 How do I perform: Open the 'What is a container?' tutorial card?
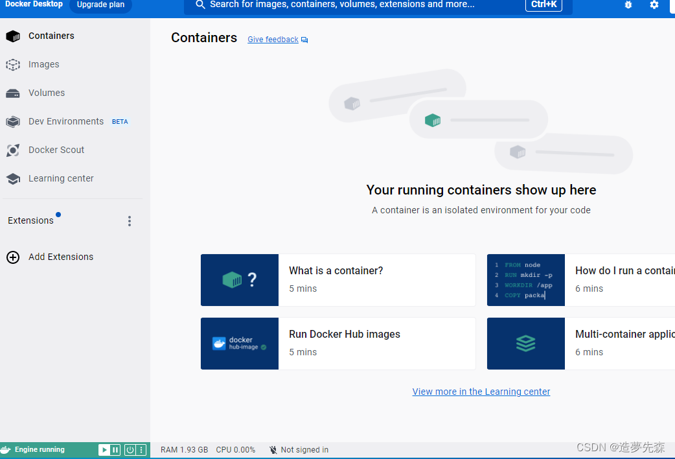[338, 280]
